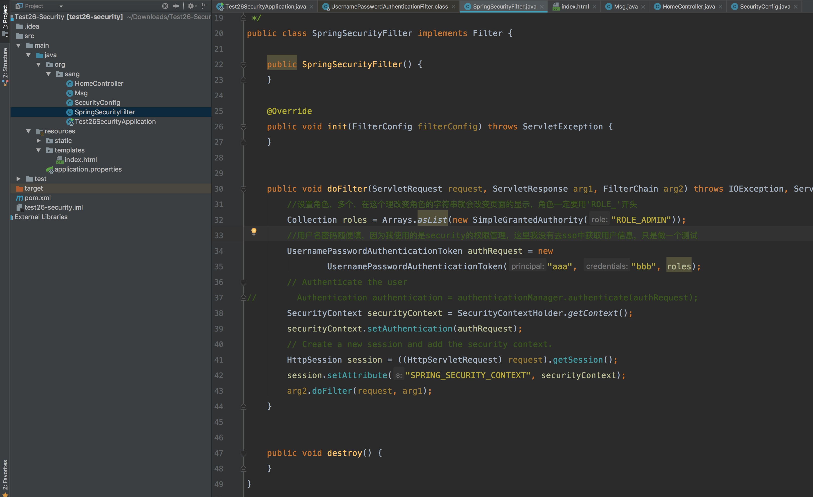Screen dimensions: 813x497
Task: Close the Msg.java editor tab
Action: coord(643,7)
